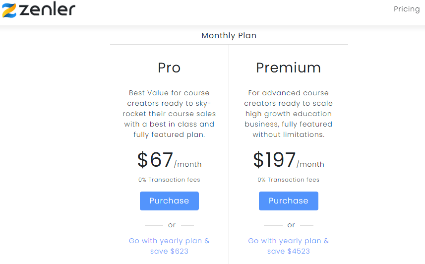Click the /month label beside $67
Viewport: 425px width, 264px height.
point(188,164)
